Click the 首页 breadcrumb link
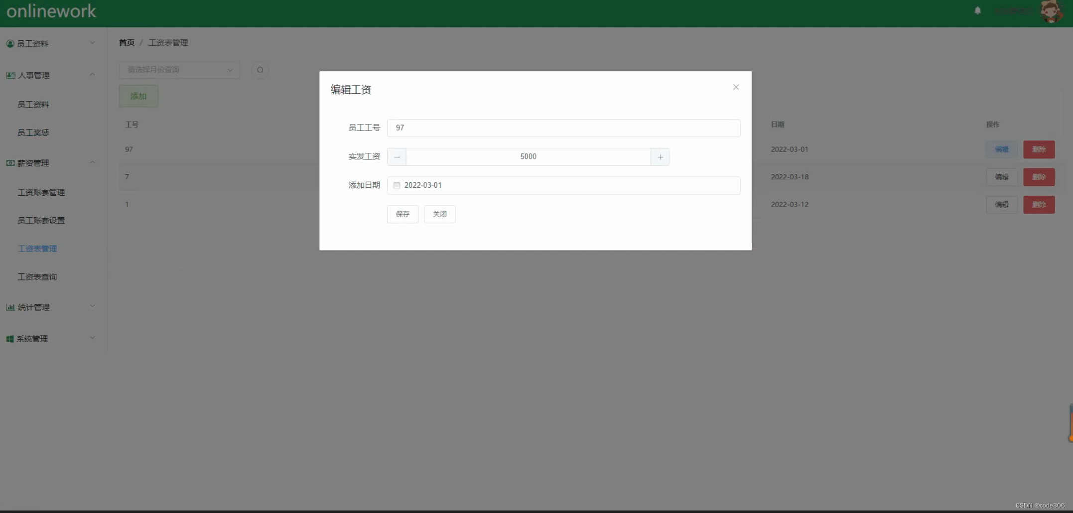This screenshot has height=513, width=1073. (126, 42)
